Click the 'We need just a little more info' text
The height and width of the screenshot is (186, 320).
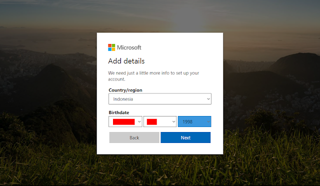tap(153, 76)
